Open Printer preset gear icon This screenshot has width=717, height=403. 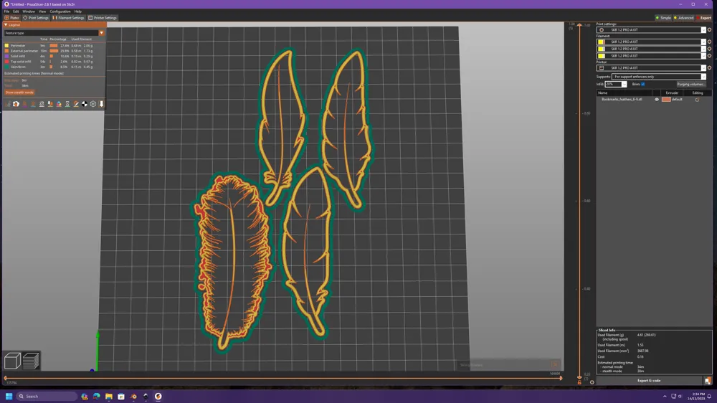709,67
